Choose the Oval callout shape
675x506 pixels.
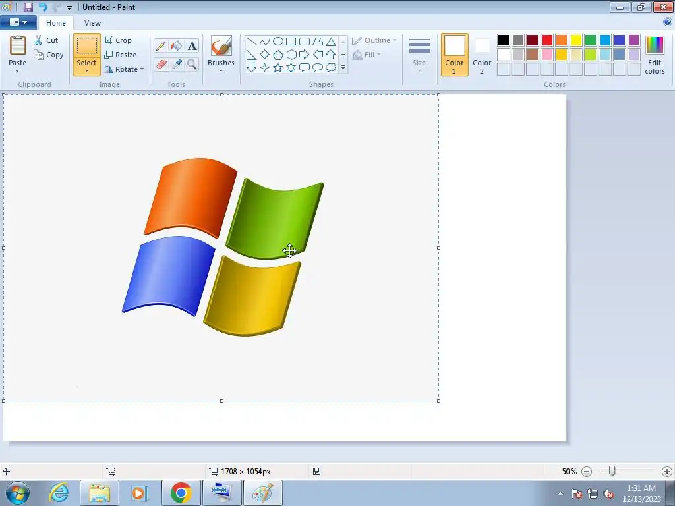(x=318, y=68)
